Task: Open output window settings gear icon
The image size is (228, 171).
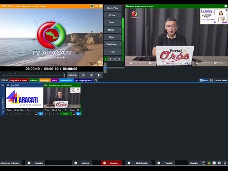Action: pos(226,6)
